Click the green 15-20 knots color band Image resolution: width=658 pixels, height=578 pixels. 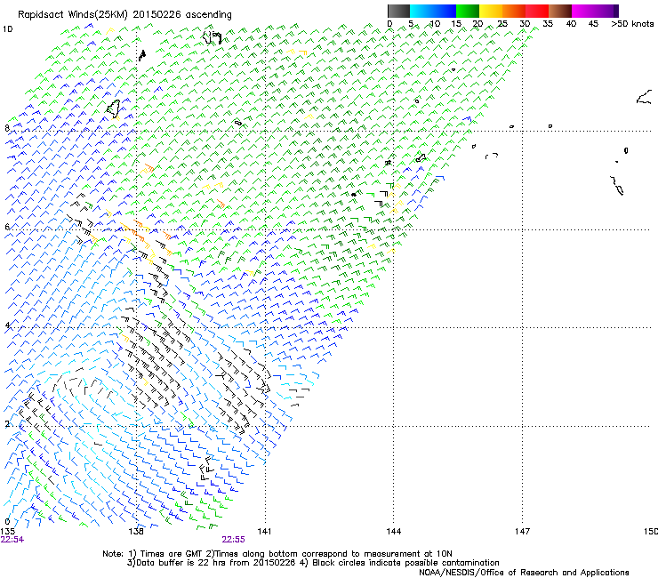(x=468, y=11)
